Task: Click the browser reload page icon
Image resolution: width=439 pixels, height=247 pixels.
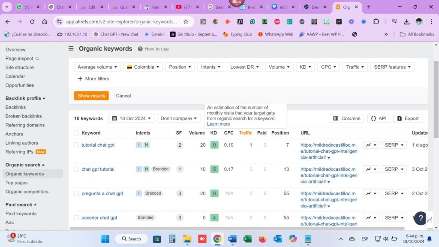Action: point(32,21)
